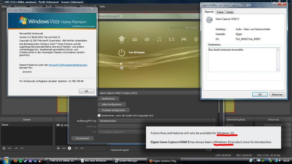Screen dimensions: 292x164
Task: Open the Game Capture HD60 S (Video) device dropdown
Action: pos(149,93)
